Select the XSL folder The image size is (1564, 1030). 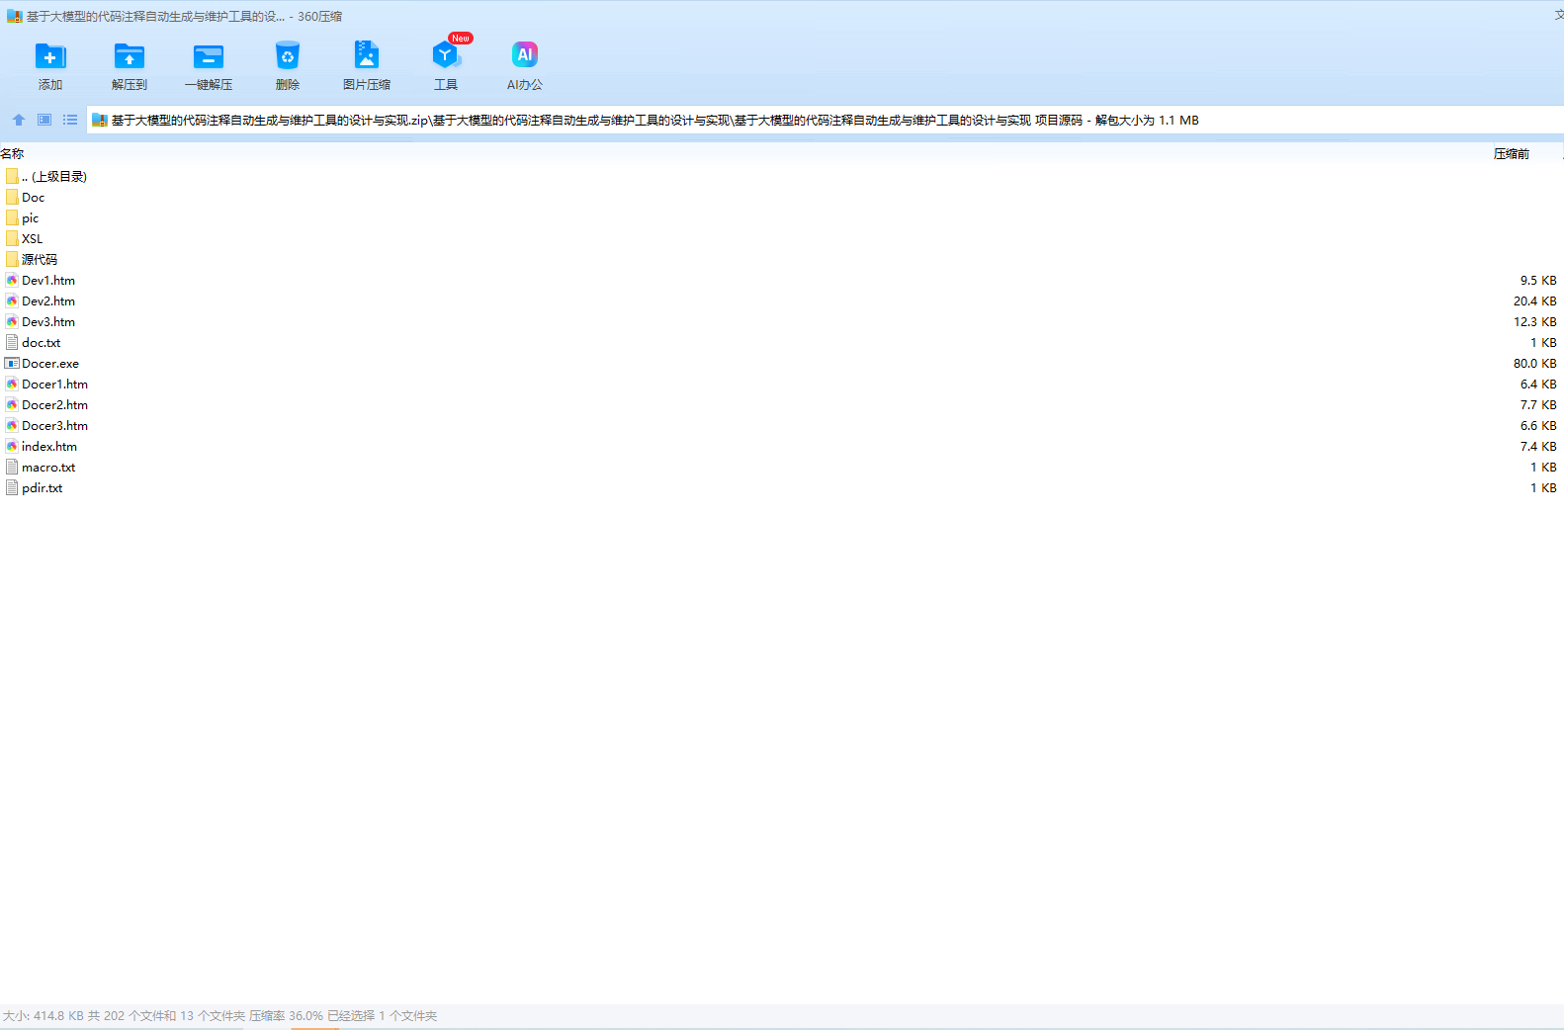click(x=32, y=239)
